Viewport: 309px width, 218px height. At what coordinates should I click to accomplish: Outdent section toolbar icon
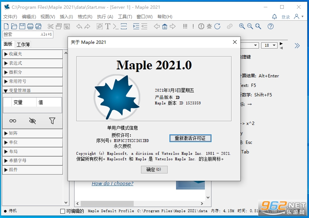[x=144, y=26]
